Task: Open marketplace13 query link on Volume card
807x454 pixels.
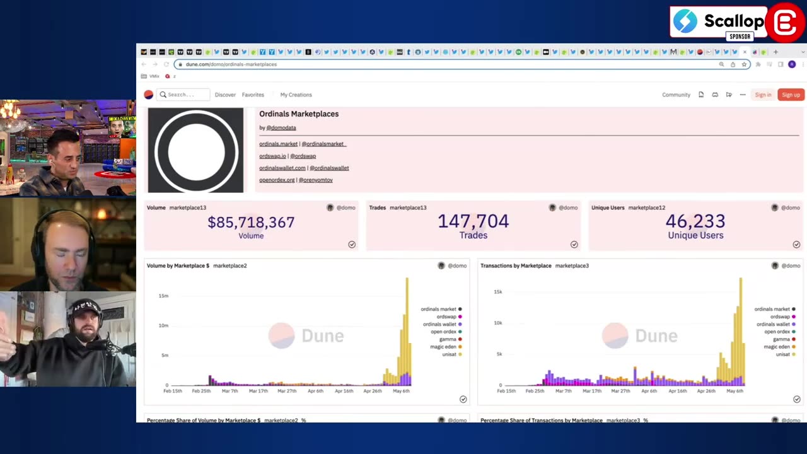Action: tap(187, 207)
